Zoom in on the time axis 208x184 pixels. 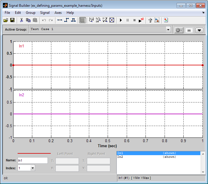(92, 20)
